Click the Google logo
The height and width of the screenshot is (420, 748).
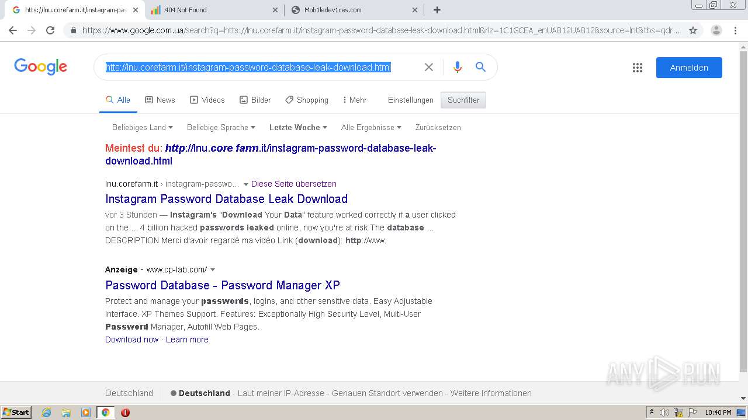(41, 66)
